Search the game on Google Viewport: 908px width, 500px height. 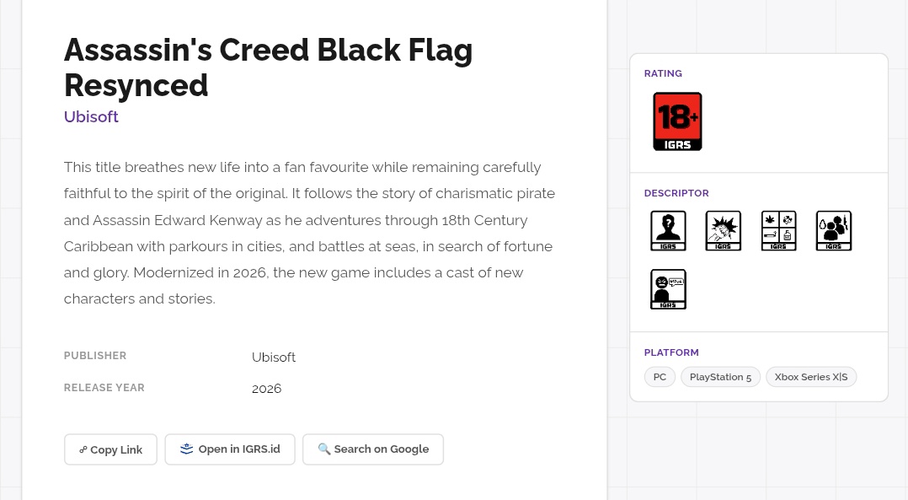(373, 449)
